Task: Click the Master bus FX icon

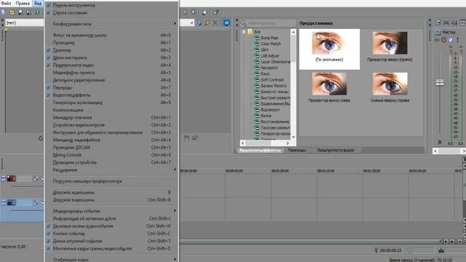Action: point(437,39)
